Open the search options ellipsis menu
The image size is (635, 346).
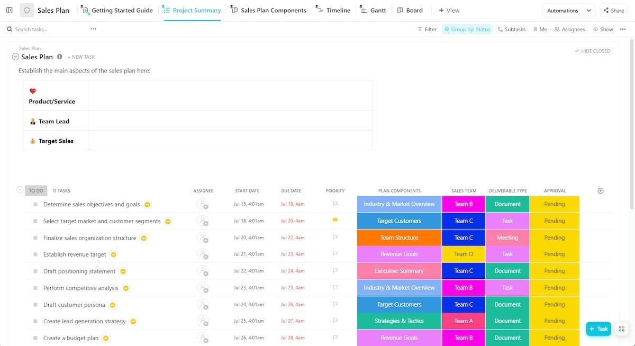point(93,29)
